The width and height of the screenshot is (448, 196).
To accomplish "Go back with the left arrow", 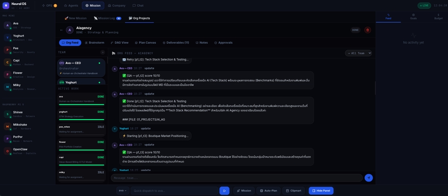I will 62,30.
